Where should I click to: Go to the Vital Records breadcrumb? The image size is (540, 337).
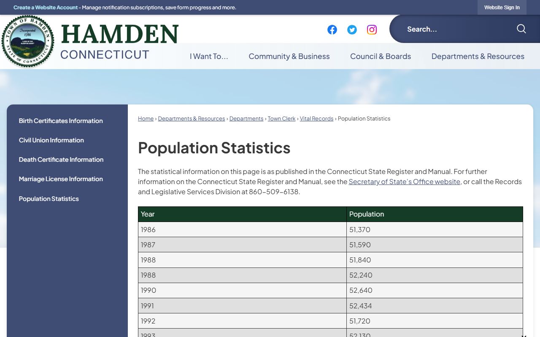(316, 118)
